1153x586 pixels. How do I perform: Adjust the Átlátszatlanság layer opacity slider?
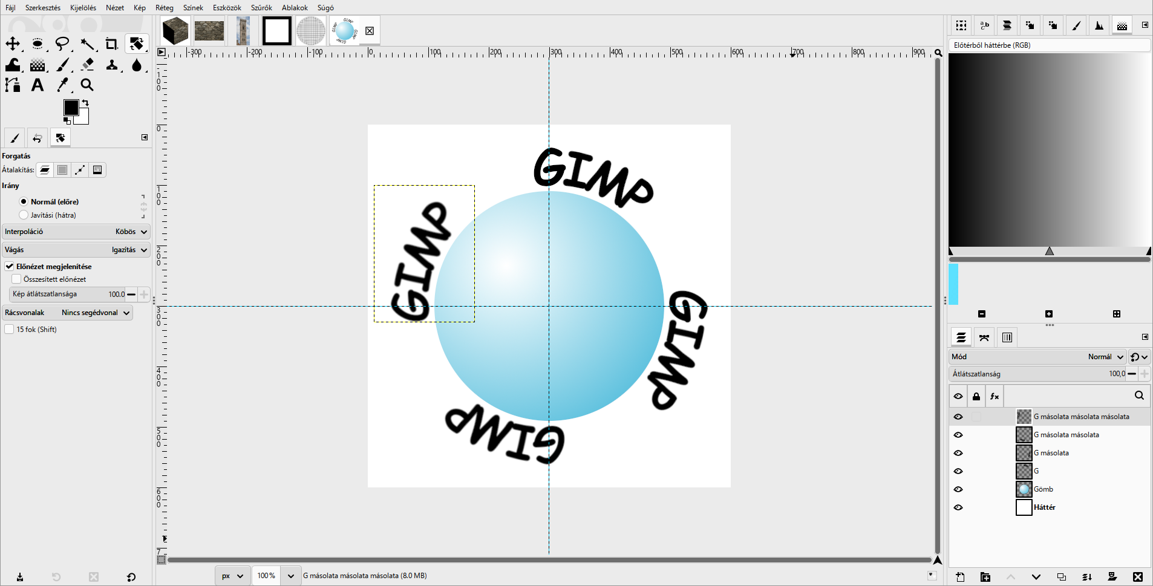(1037, 374)
